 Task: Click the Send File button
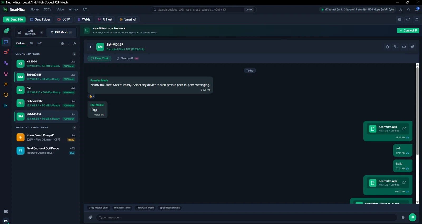pyautogui.click(x=14, y=19)
